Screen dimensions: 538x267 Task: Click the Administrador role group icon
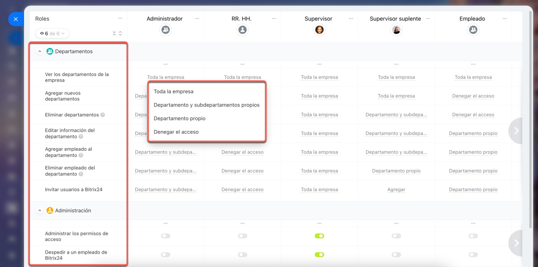pos(166,30)
